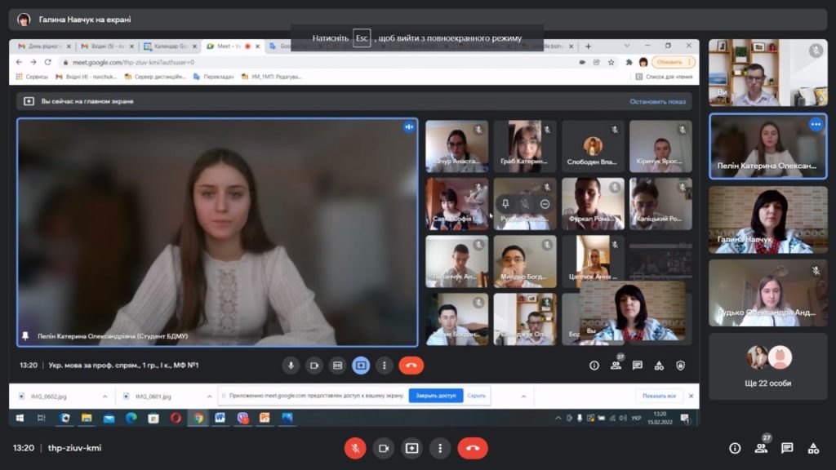Open Word from the taskbar
Viewport: 836px width, 470px height.
click(220, 419)
